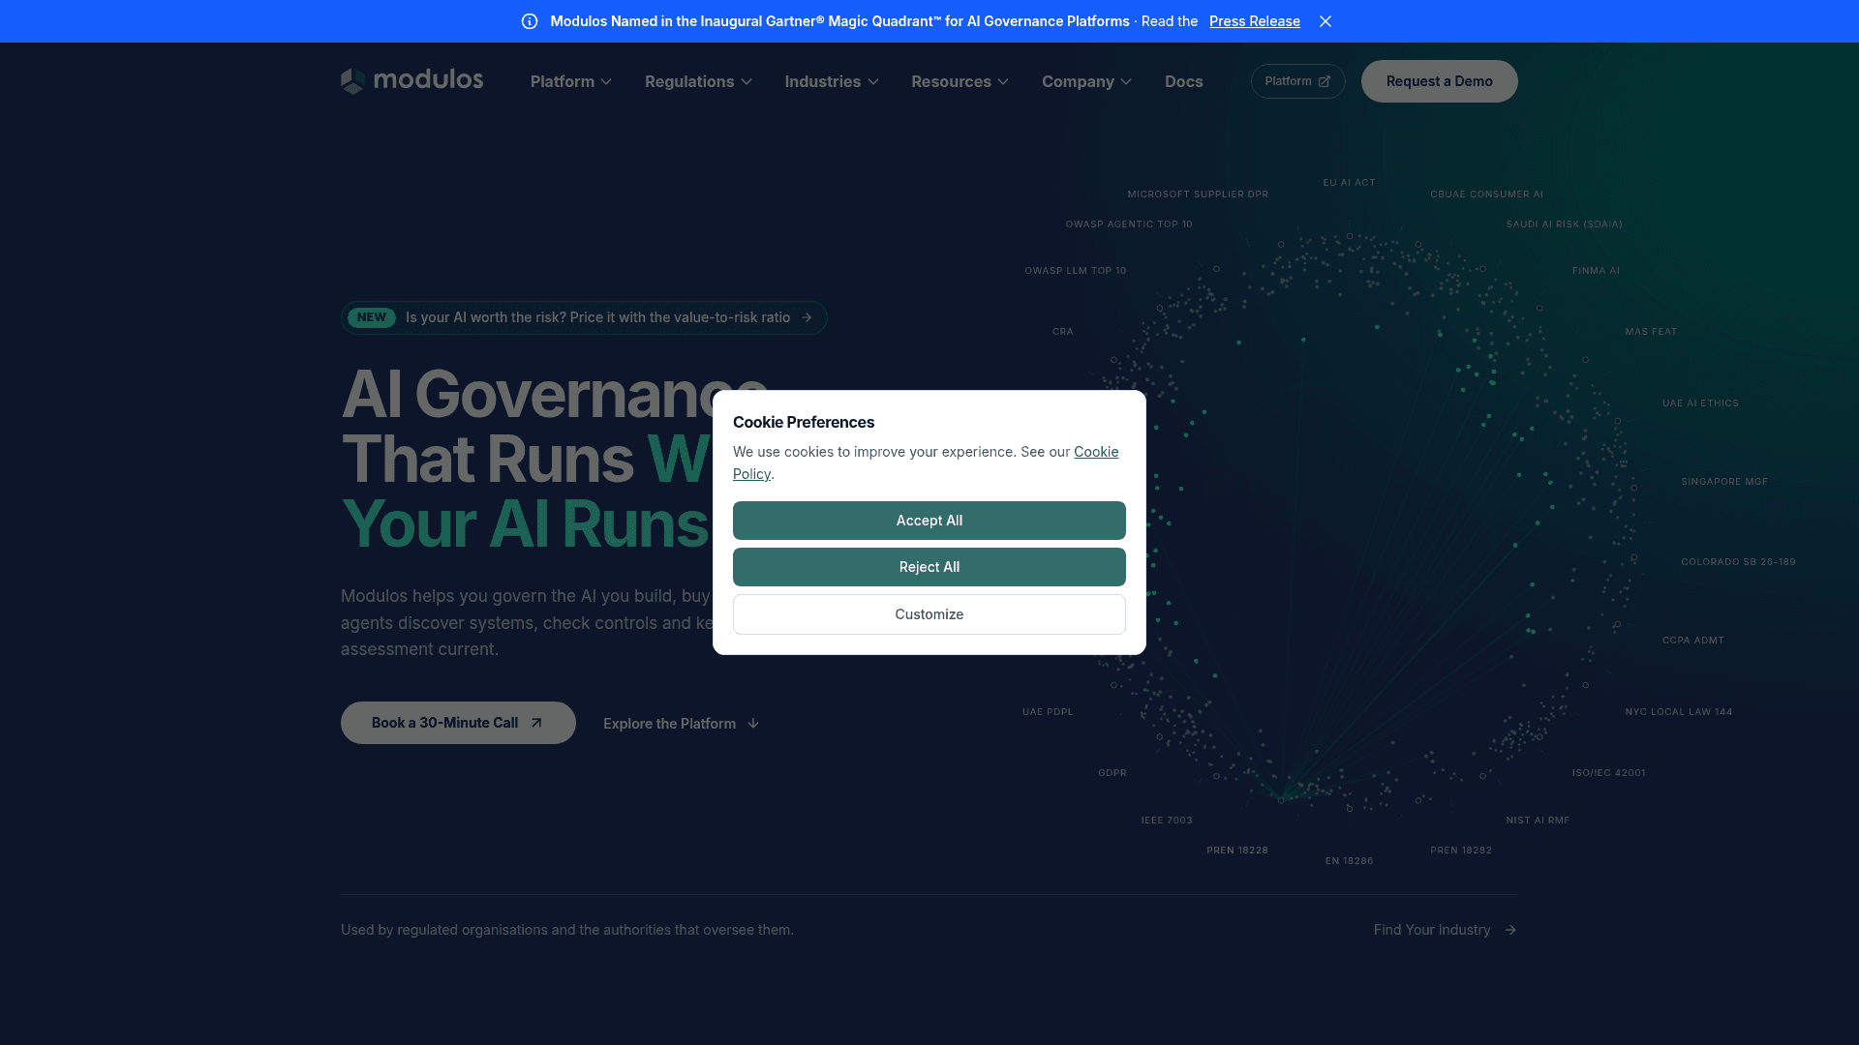
Task: Click the external-link Platform button
Action: pyautogui.click(x=1297, y=81)
